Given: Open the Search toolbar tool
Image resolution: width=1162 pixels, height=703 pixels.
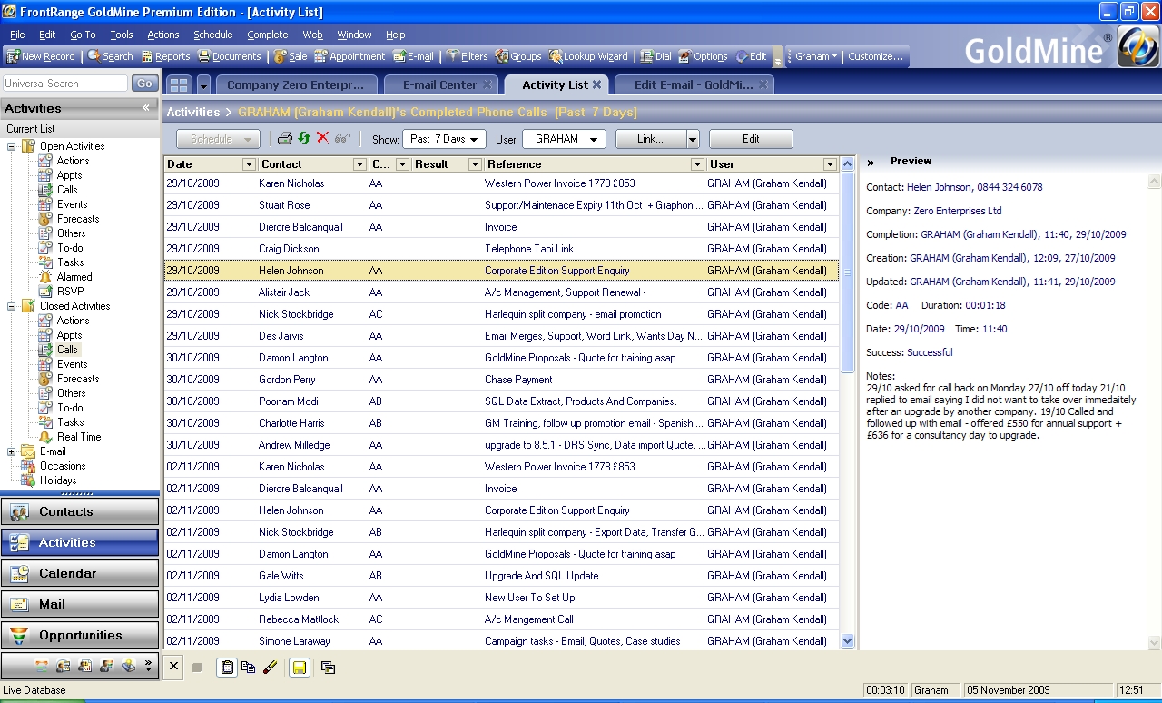Looking at the screenshot, I should point(110,56).
